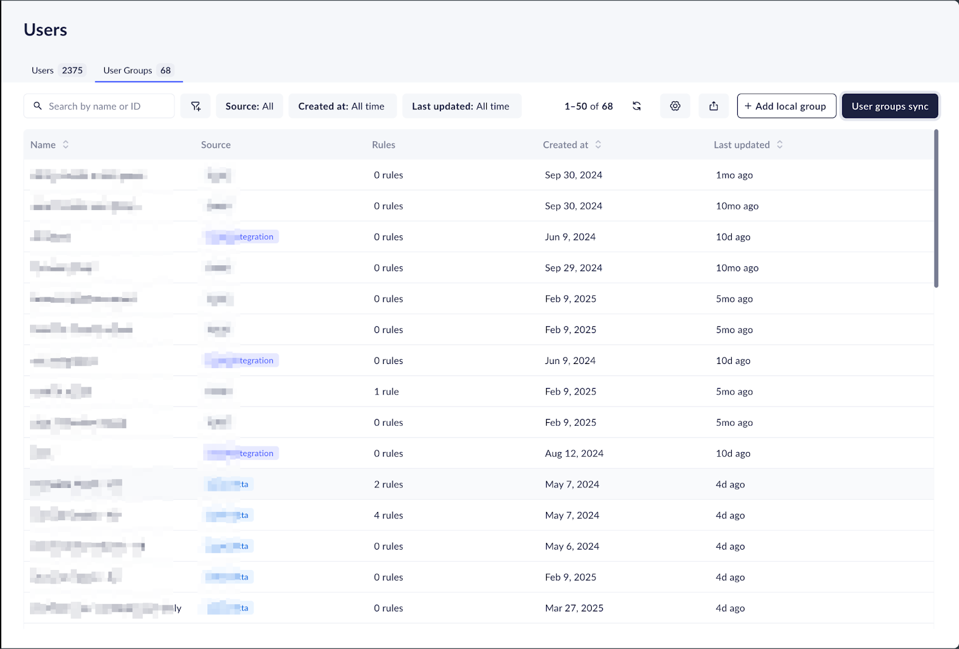
Task: Open Created at: All time filter
Action: [341, 106]
